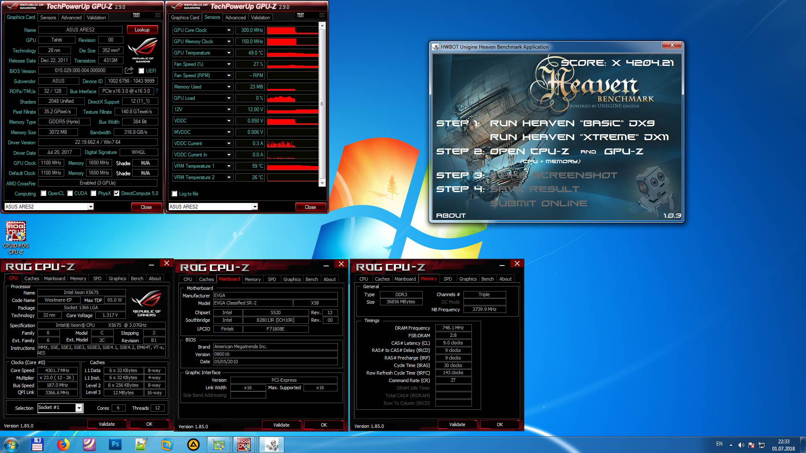Switch to GPU-Z taskbar window icon

pyautogui.click(x=219, y=445)
